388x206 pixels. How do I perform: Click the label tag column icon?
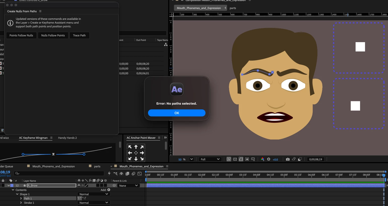[11, 181]
